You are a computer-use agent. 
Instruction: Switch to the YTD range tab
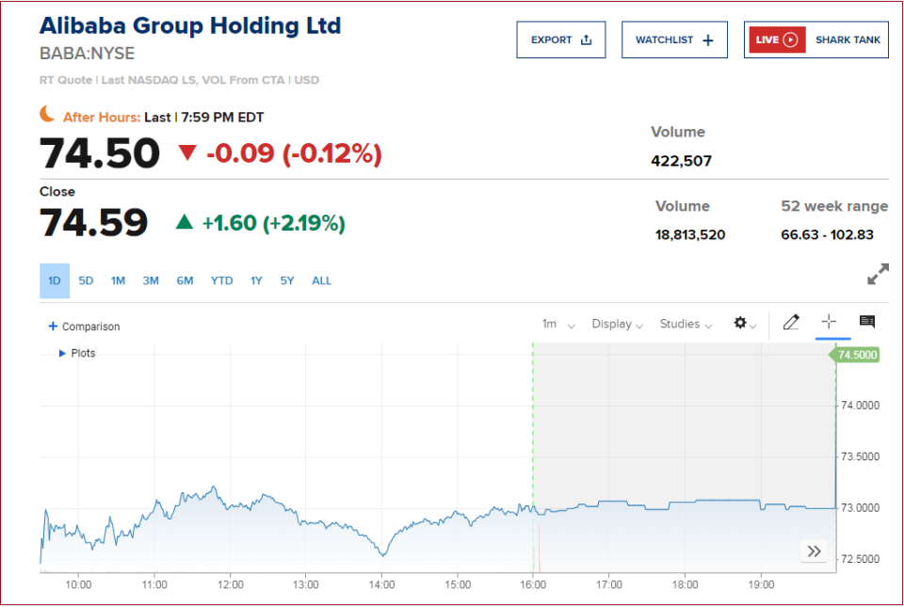pos(221,280)
